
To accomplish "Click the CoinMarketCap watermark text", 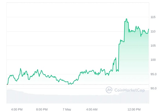I will click(129, 90).
